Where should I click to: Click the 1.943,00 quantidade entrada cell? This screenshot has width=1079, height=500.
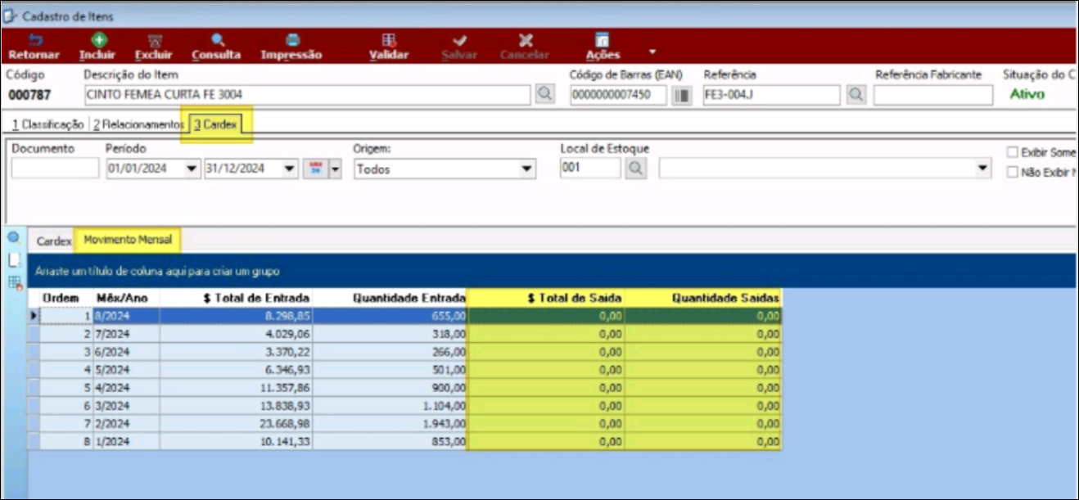[390, 423]
